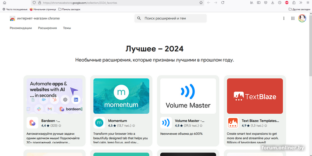The image size is (312, 156).
Task: Click the Увеличение объема до 600% description
Action: [x=181, y=134]
